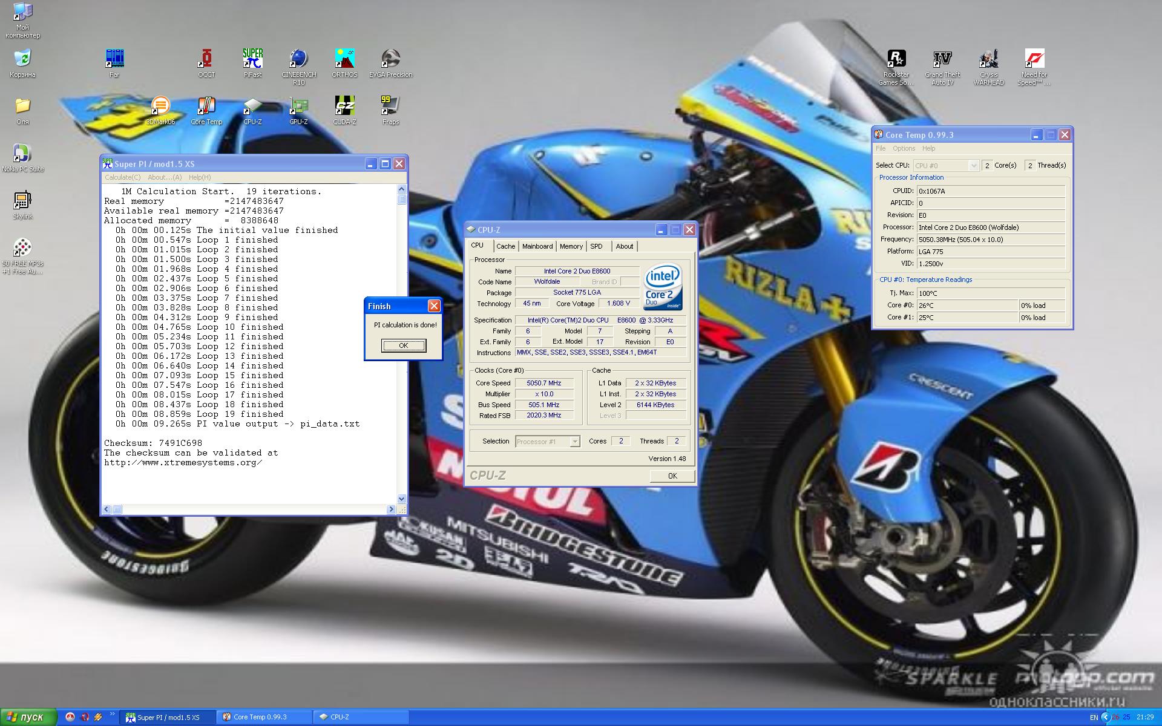The height and width of the screenshot is (726, 1162).
Task: Click scroll down arrow in Super PI log
Action: click(x=402, y=499)
